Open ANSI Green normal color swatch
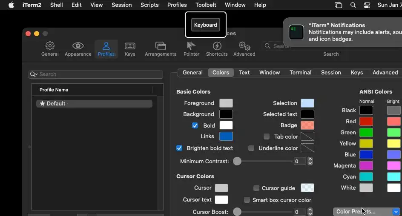 point(366,132)
